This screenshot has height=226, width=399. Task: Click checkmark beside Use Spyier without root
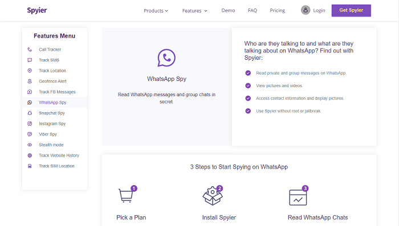pos(248,111)
